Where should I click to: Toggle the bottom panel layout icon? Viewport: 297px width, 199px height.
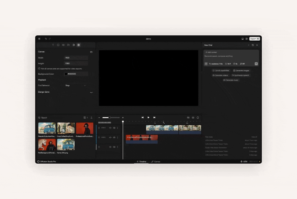(242, 39)
